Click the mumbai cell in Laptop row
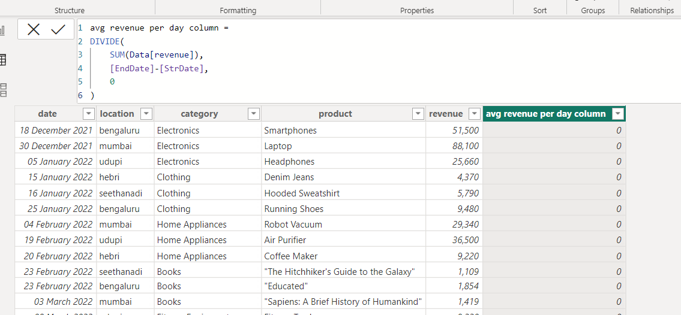This screenshot has width=681, height=315. coord(125,146)
